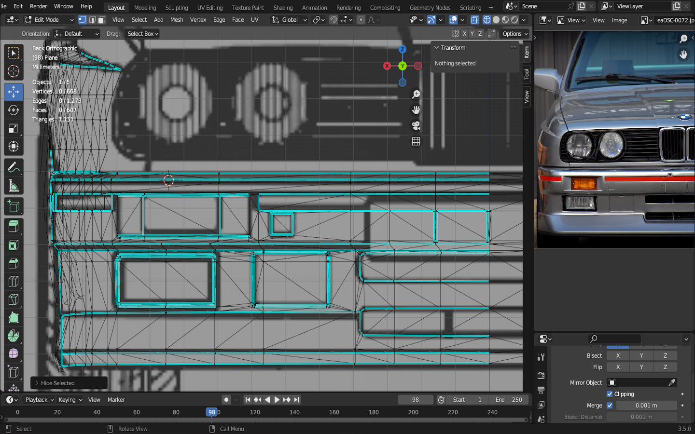The width and height of the screenshot is (695, 434).
Task: Toggle Bisect X axis button
Action: (x=618, y=356)
